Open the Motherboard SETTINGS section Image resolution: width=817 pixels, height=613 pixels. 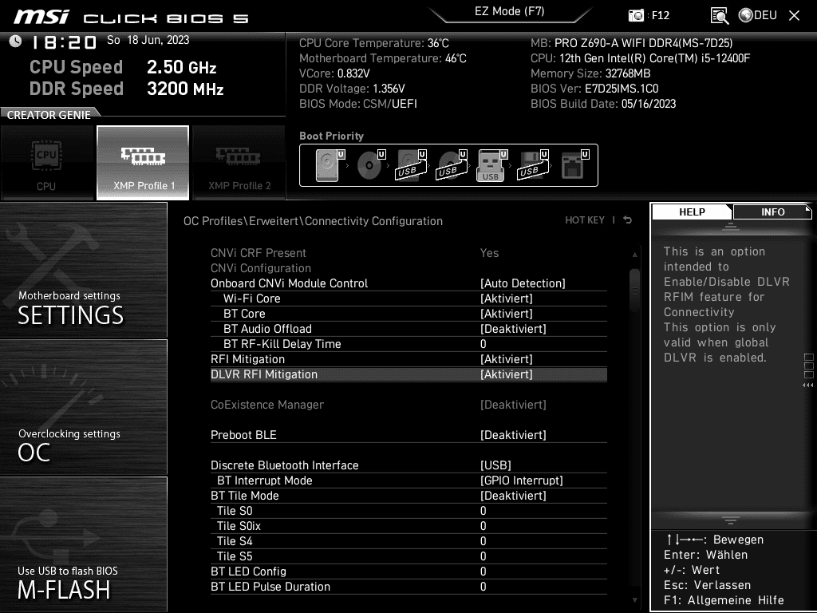[x=83, y=270]
